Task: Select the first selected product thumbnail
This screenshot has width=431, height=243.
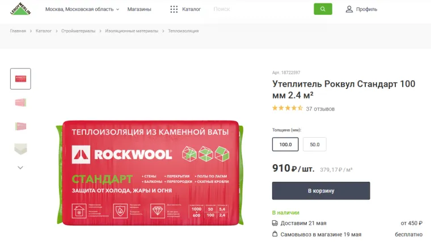Action: pos(20,79)
